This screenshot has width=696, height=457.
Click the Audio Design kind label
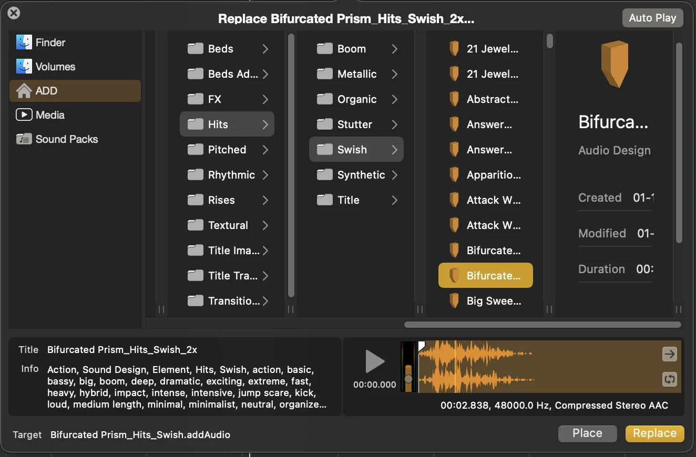click(x=615, y=151)
